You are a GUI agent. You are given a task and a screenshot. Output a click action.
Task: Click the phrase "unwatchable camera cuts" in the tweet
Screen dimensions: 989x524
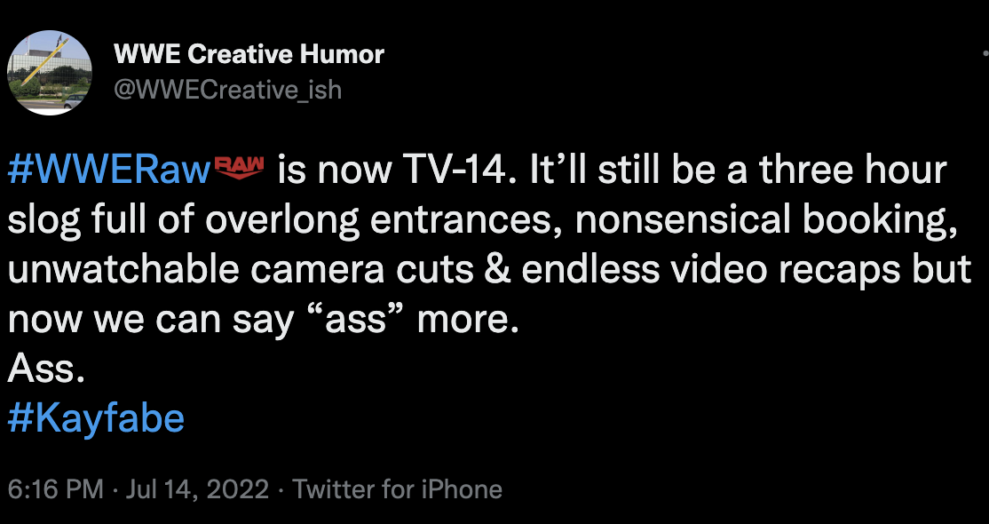pyautogui.click(x=235, y=270)
